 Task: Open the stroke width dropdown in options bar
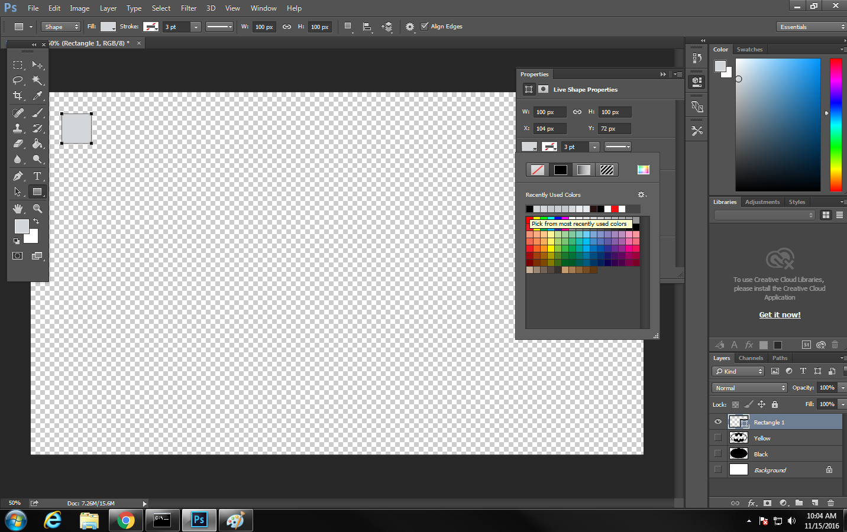tap(196, 27)
